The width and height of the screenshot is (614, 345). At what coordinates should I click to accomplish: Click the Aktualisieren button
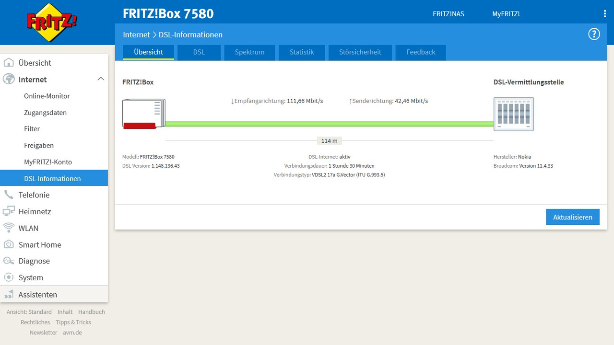[x=573, y=217]
